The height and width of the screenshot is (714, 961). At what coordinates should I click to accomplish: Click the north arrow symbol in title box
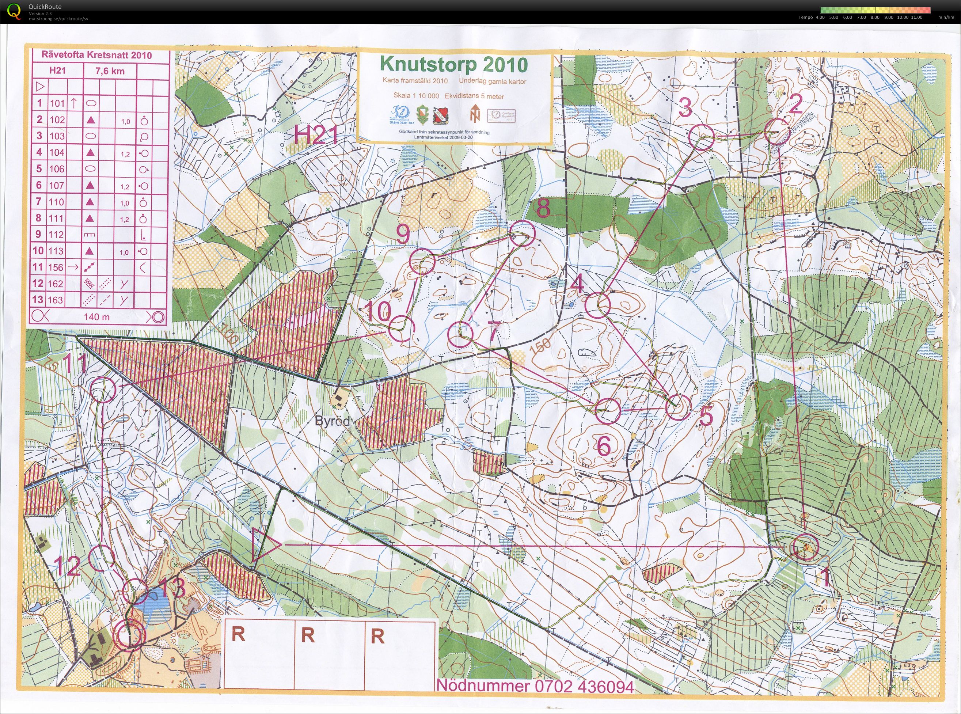click(x=475, y=113)
